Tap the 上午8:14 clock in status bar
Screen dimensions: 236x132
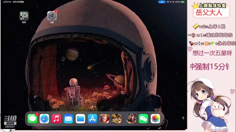(x=7, y=2)
